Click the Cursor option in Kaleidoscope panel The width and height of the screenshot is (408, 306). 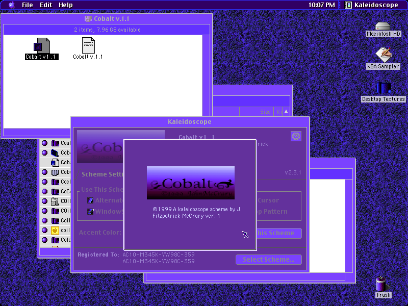[x=268, y=200]
